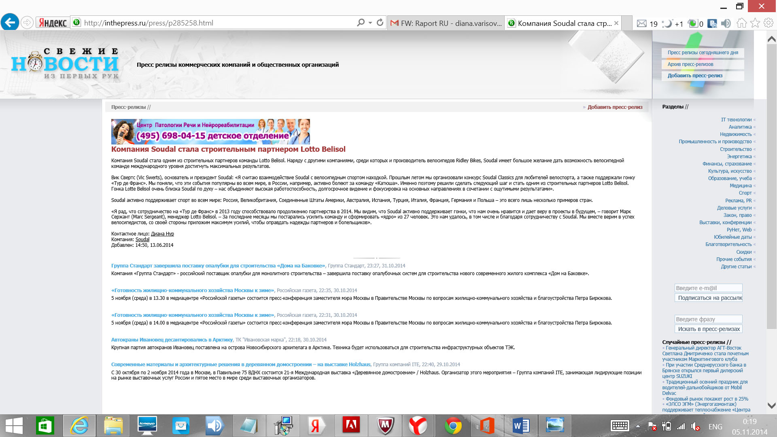777x437 pixels.
Task: Show hidden tray icons arrow
Action: (638, 426)
